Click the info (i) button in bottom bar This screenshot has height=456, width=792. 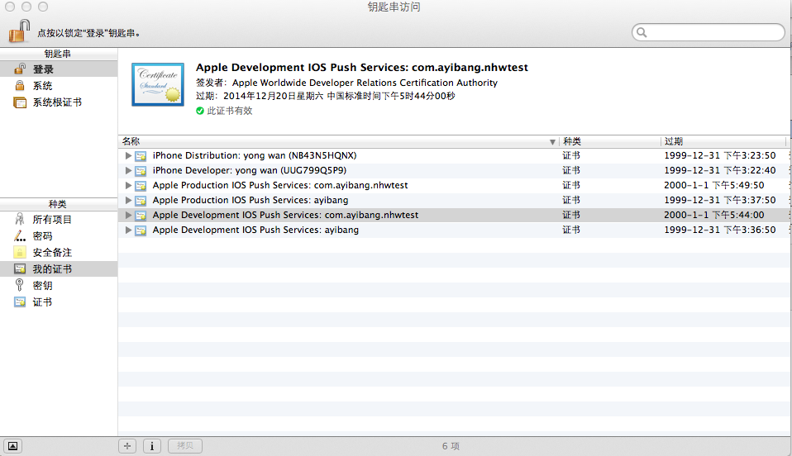tap(152, 446)
